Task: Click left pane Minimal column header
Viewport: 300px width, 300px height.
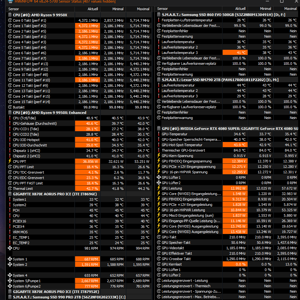Action: tap(113, 9)
